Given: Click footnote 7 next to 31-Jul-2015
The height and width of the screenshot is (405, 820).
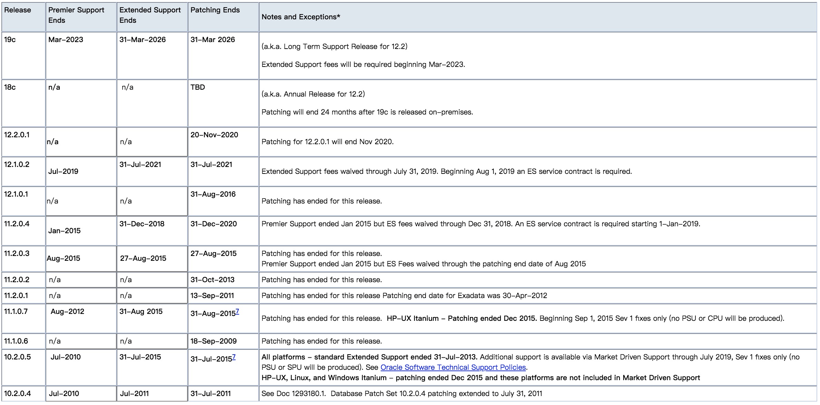Looking at the screenshot, I should tap(234, 357).
